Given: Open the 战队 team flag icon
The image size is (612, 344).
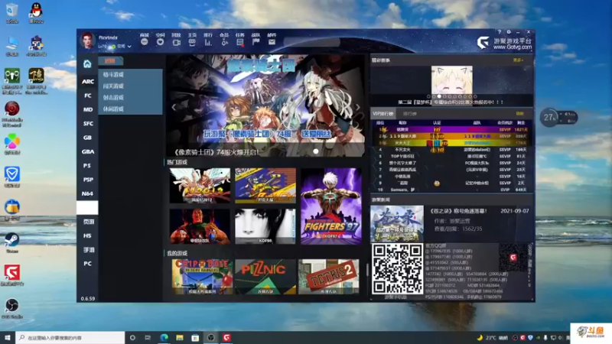Looking at the screenshot, I should [x=256, y=42].
